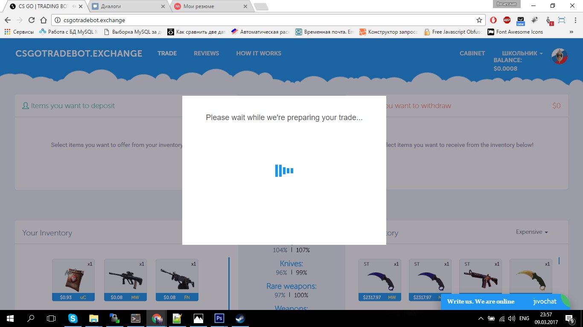Select the $0.08 MW rifle item
The image size is (583, 327).
[125, 280]
